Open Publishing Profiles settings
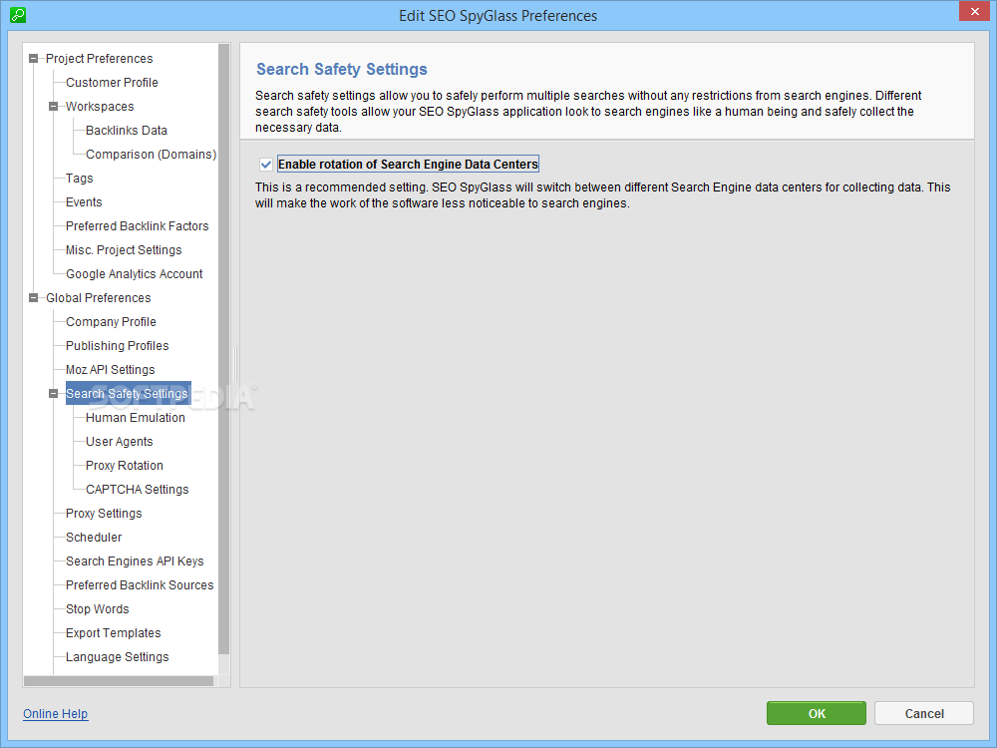997x748 pixels. point(118,346)
